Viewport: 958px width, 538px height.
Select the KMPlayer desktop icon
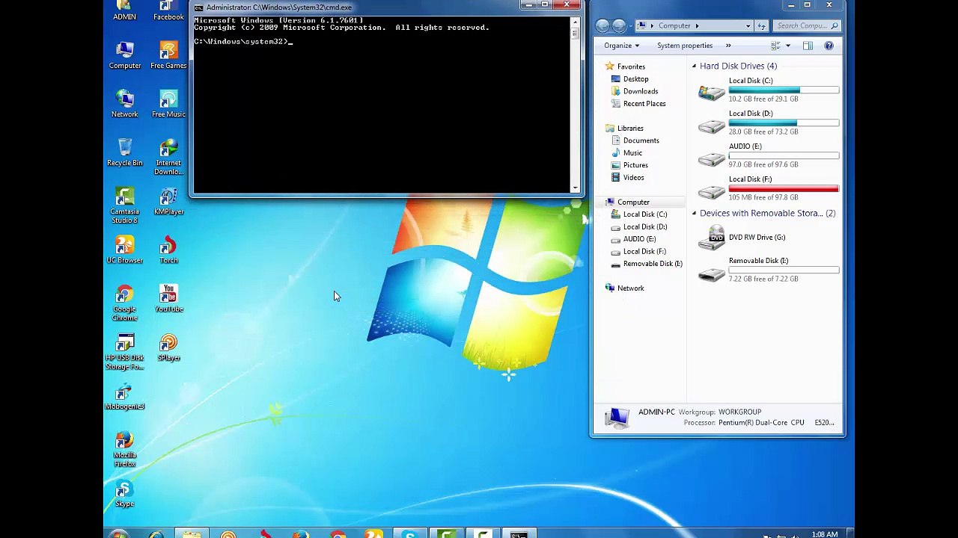coord(168,201)
